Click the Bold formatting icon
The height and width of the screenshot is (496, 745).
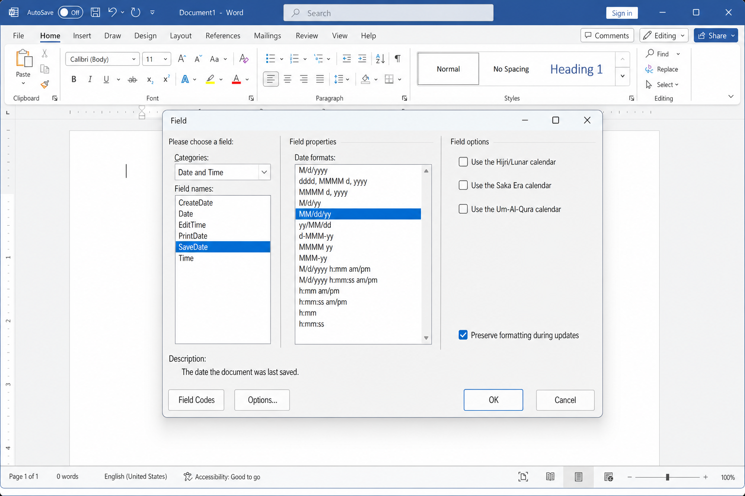click(74, 79)
